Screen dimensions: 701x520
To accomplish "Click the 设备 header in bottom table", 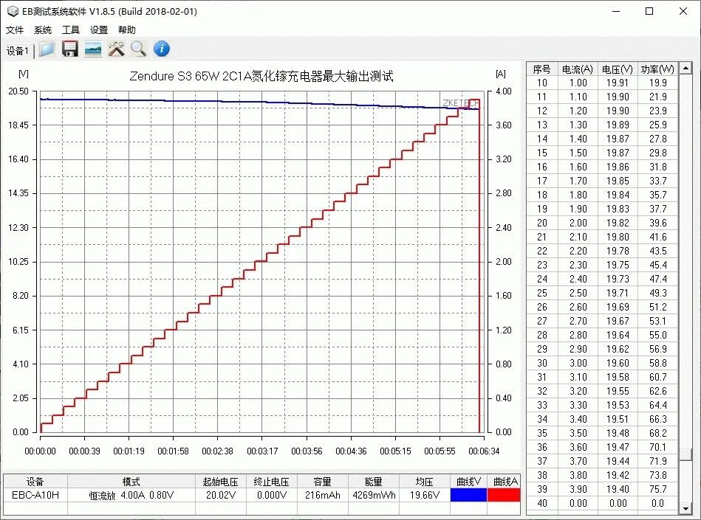I will tap(35, 481).
